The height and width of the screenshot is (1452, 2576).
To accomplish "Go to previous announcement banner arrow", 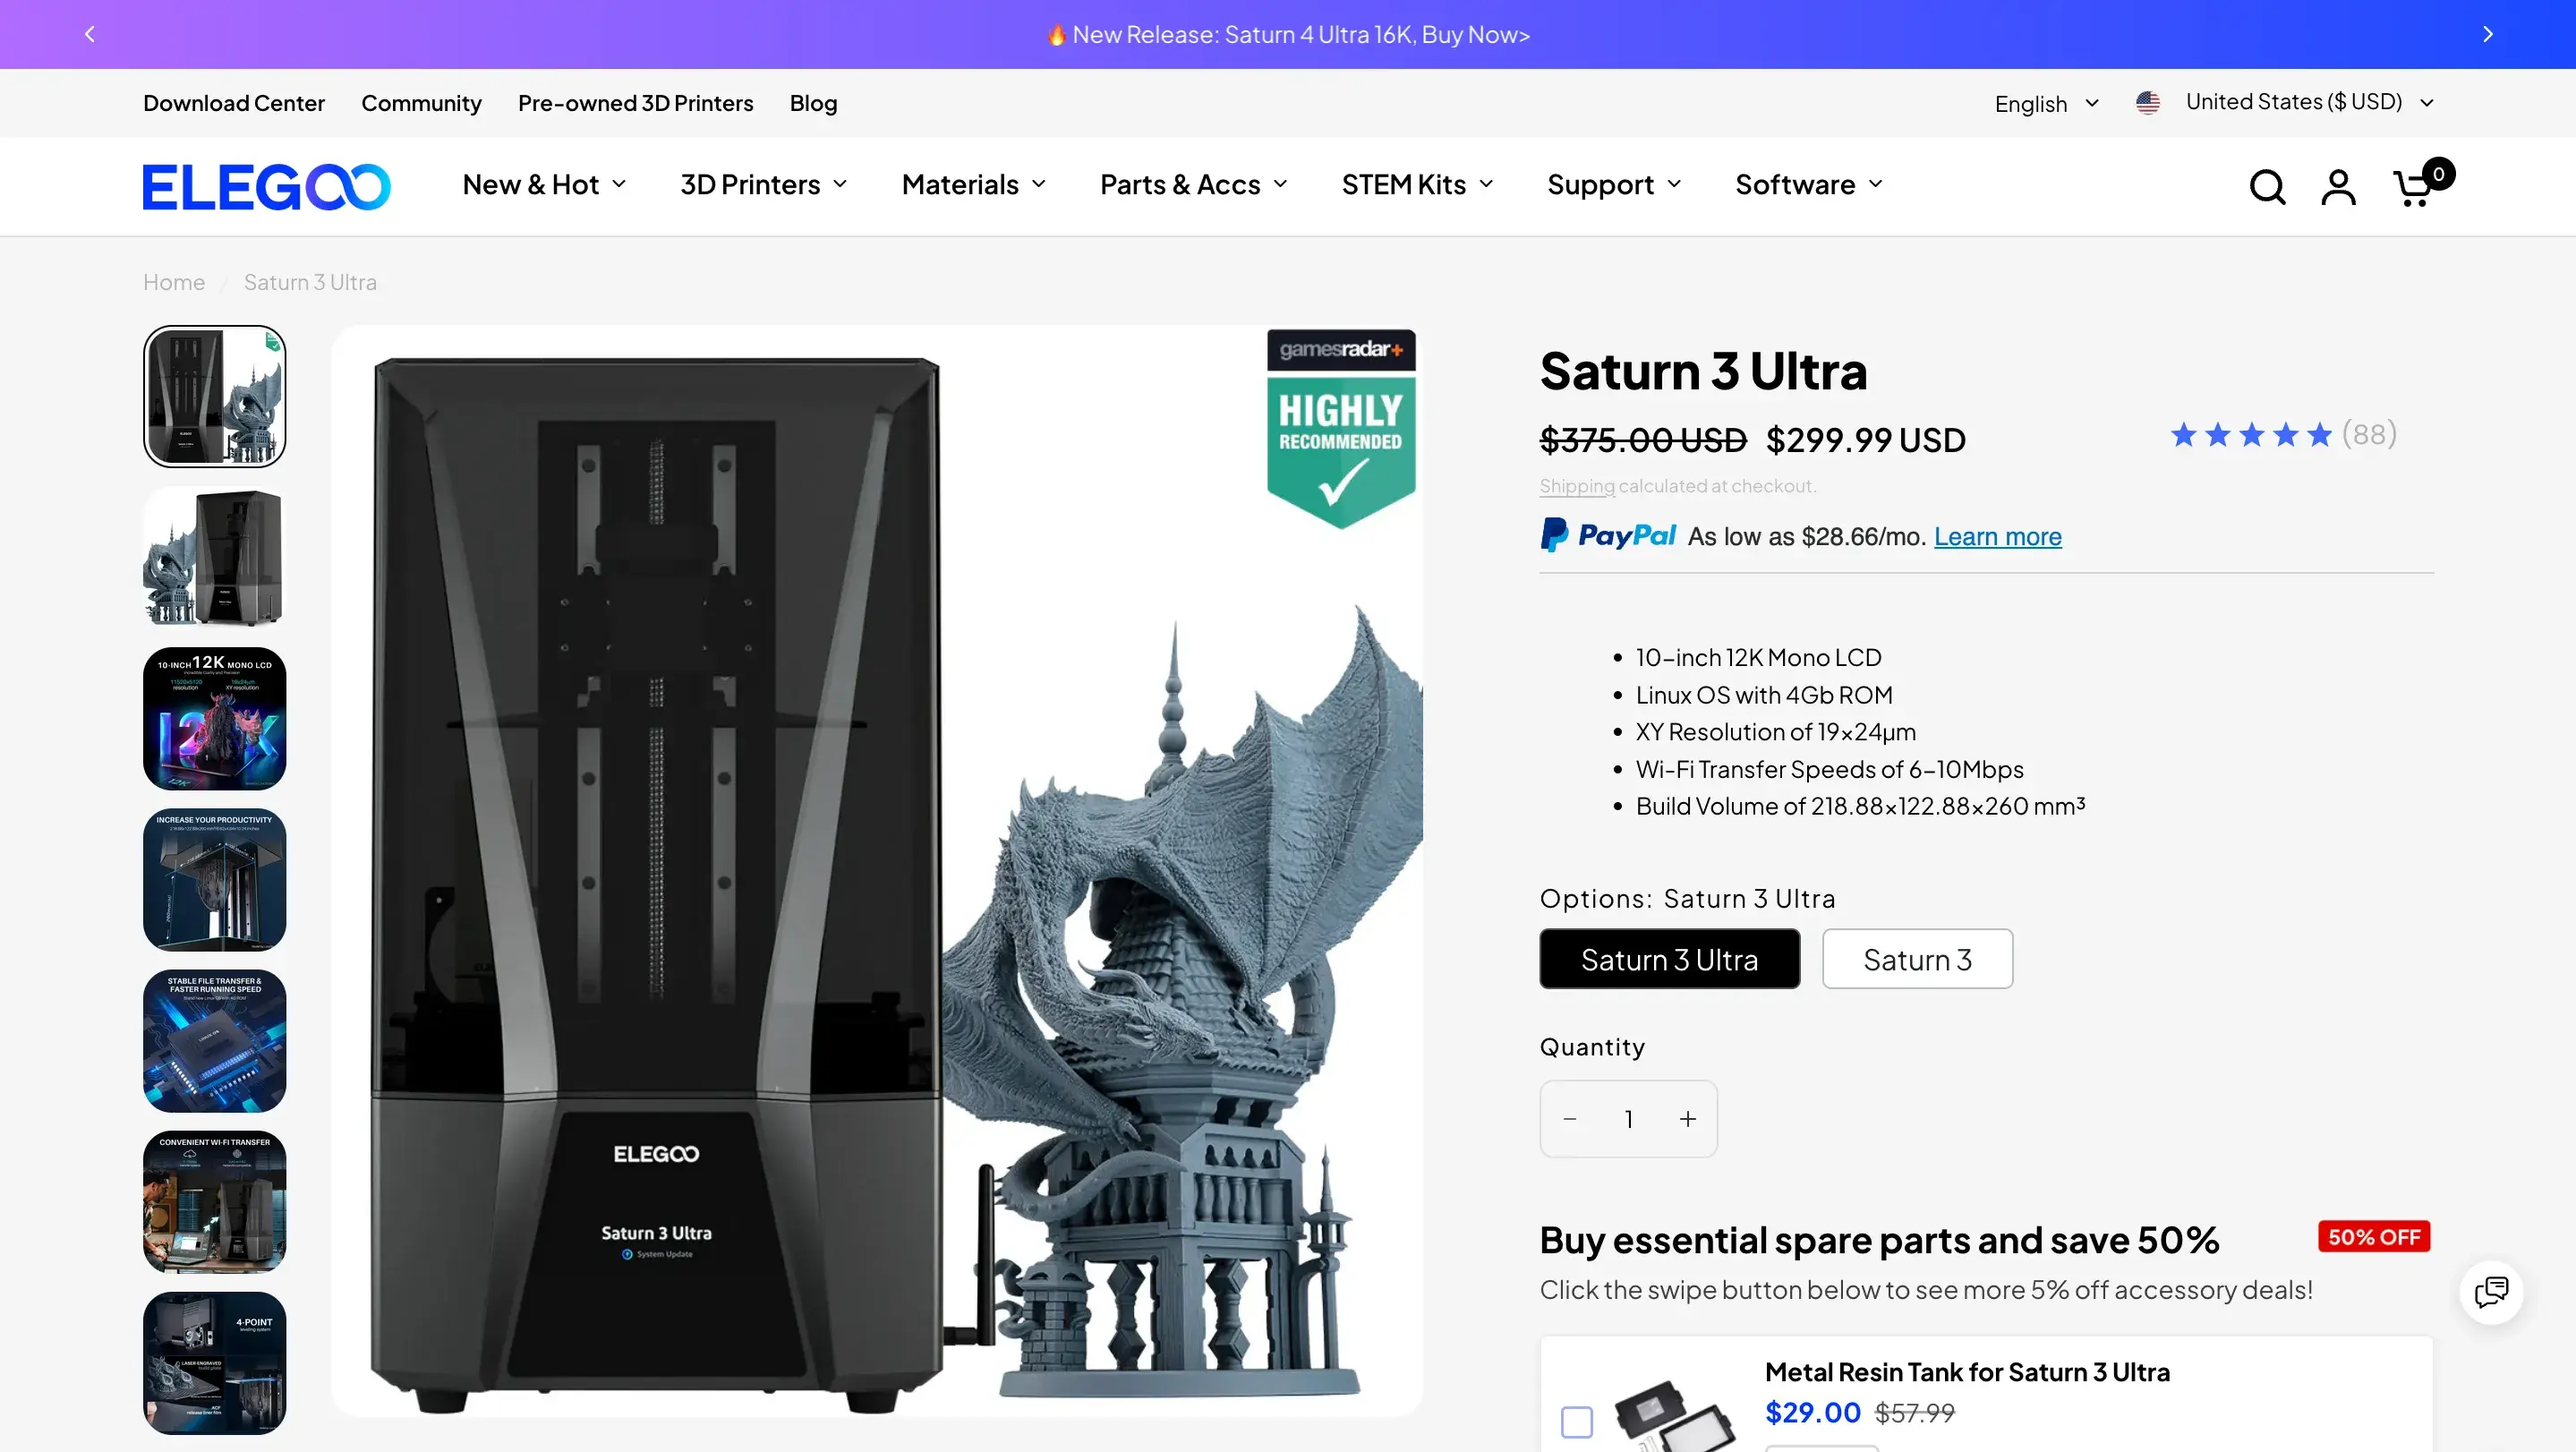I will click(90, 34).
